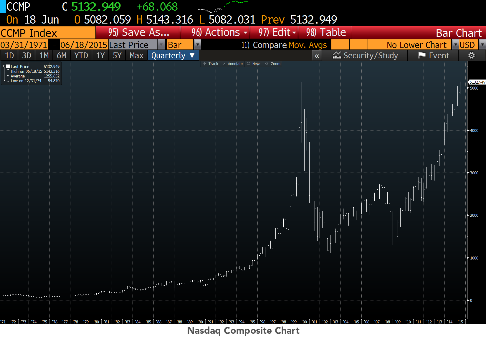This screenshot has width=486, height=339.
Task: Click the Table button
Action: tap(325, 32)
